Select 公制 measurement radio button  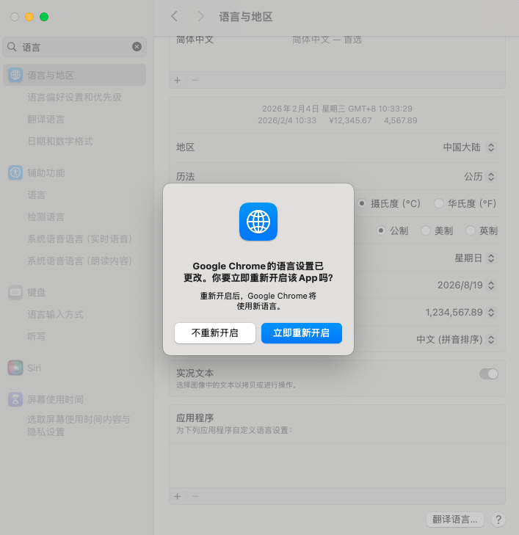(381, 230)
